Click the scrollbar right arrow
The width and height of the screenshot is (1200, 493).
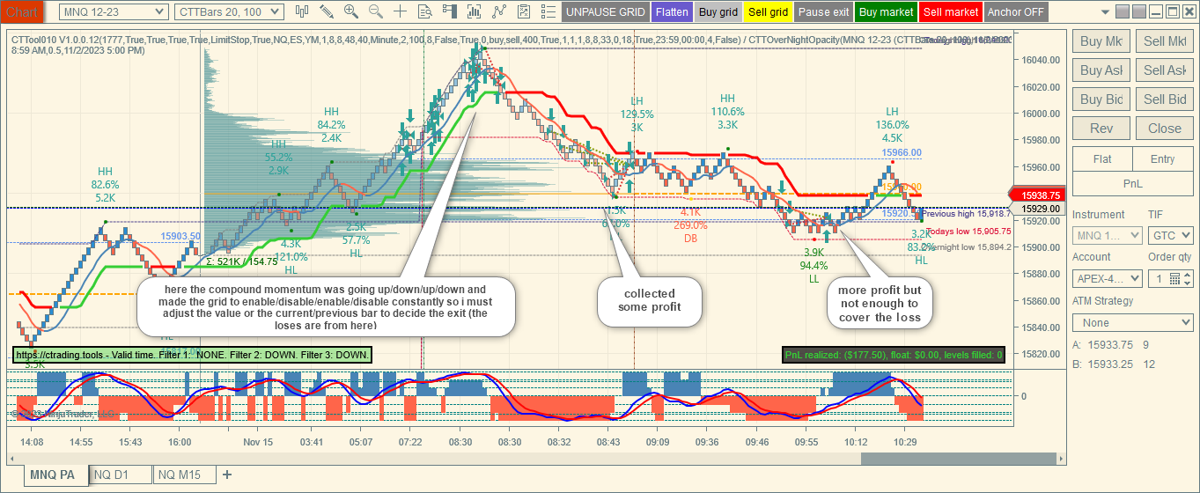pyautogui.click(x=1061, y=458)
